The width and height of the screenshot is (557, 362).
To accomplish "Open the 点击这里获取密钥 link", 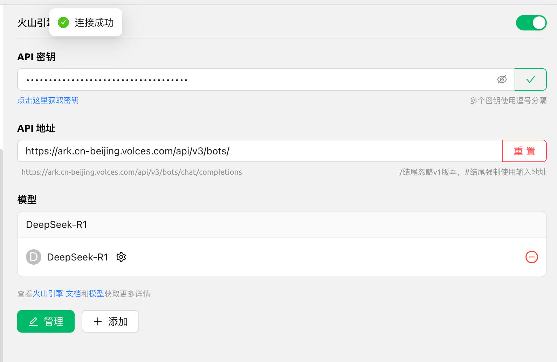I will pos(48,100).
